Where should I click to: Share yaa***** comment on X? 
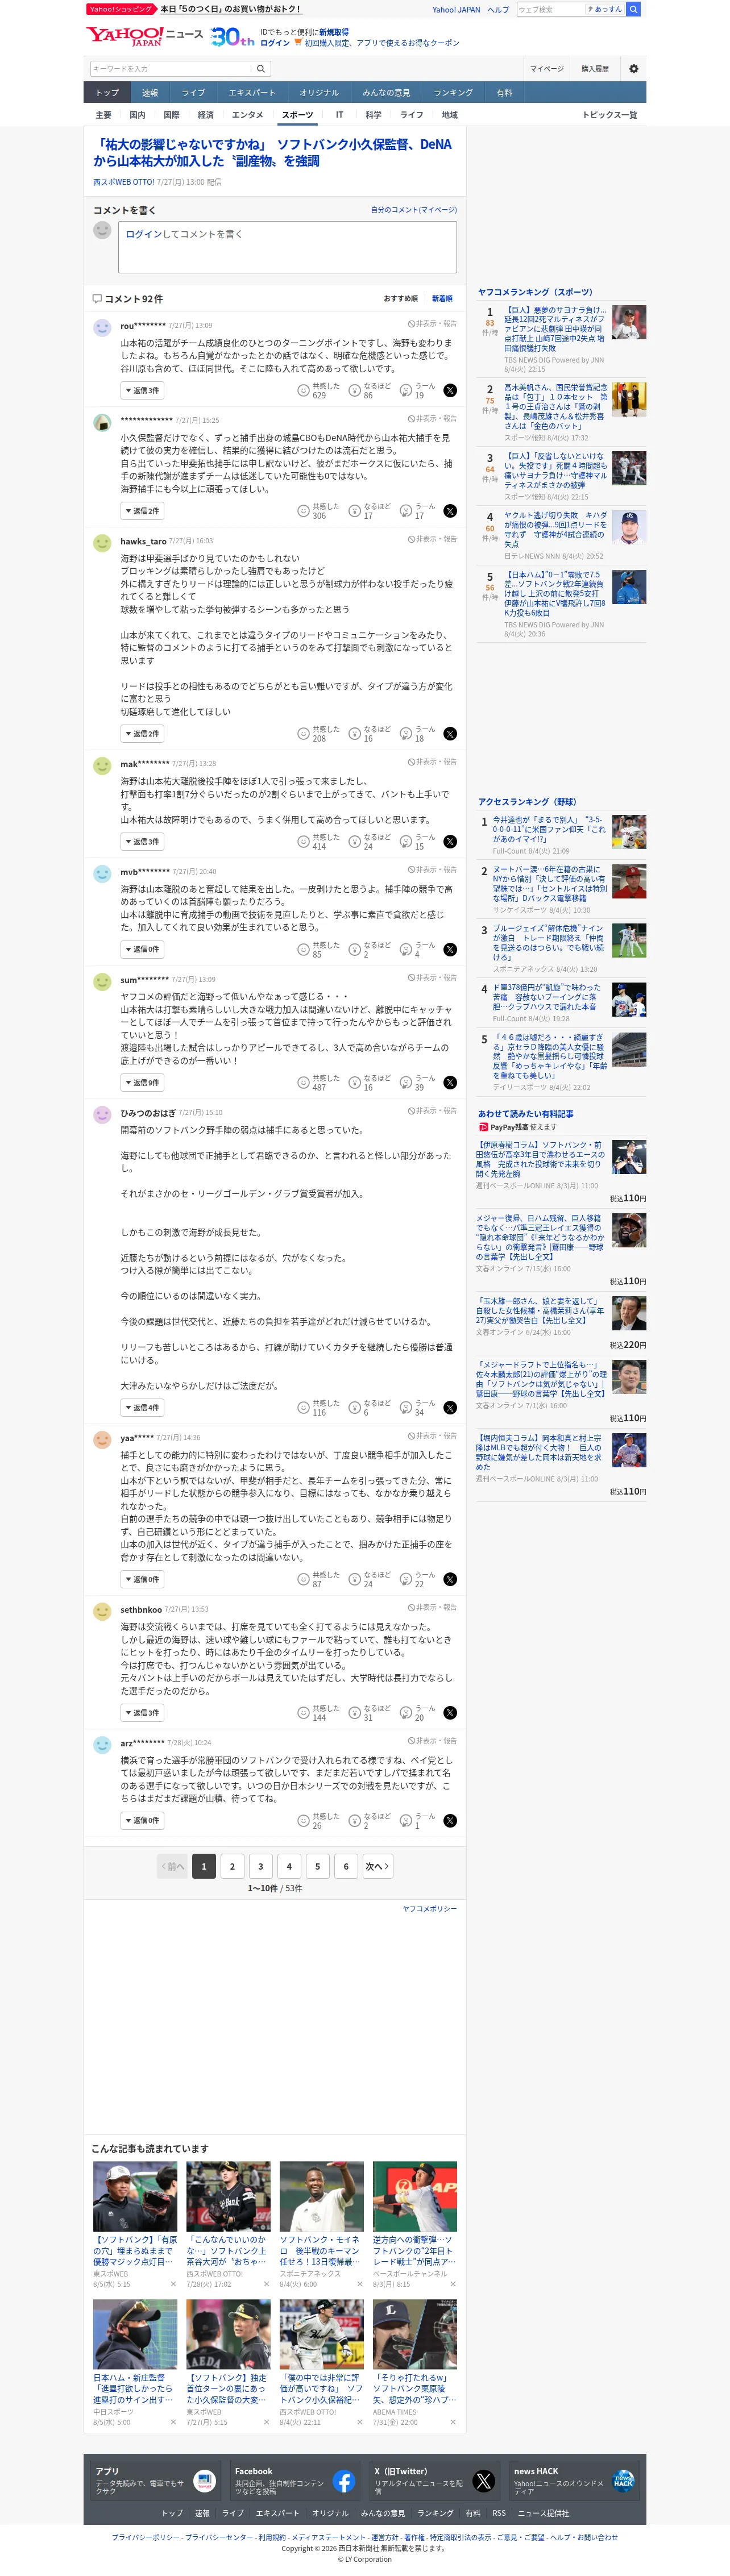click(450, 1580)
